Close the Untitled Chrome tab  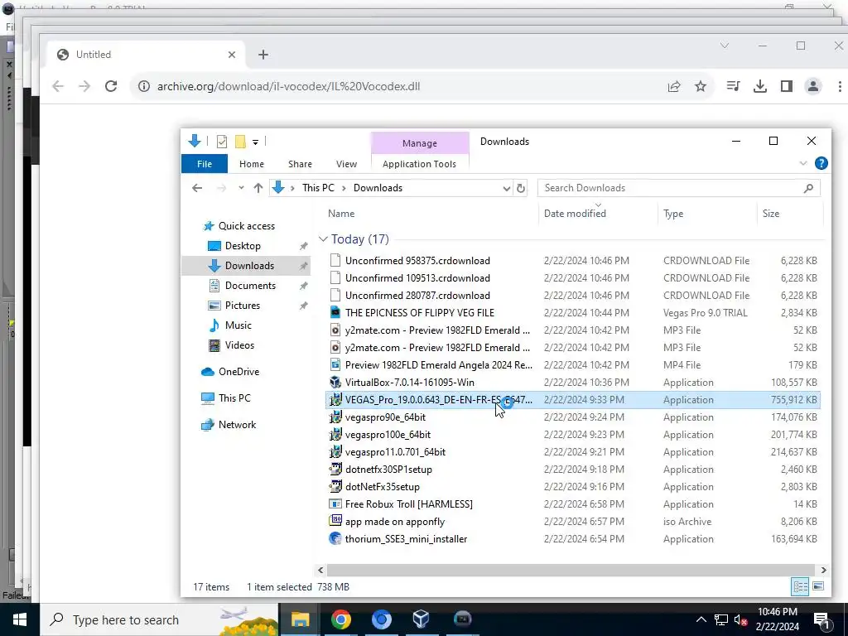tap(232, 55)
